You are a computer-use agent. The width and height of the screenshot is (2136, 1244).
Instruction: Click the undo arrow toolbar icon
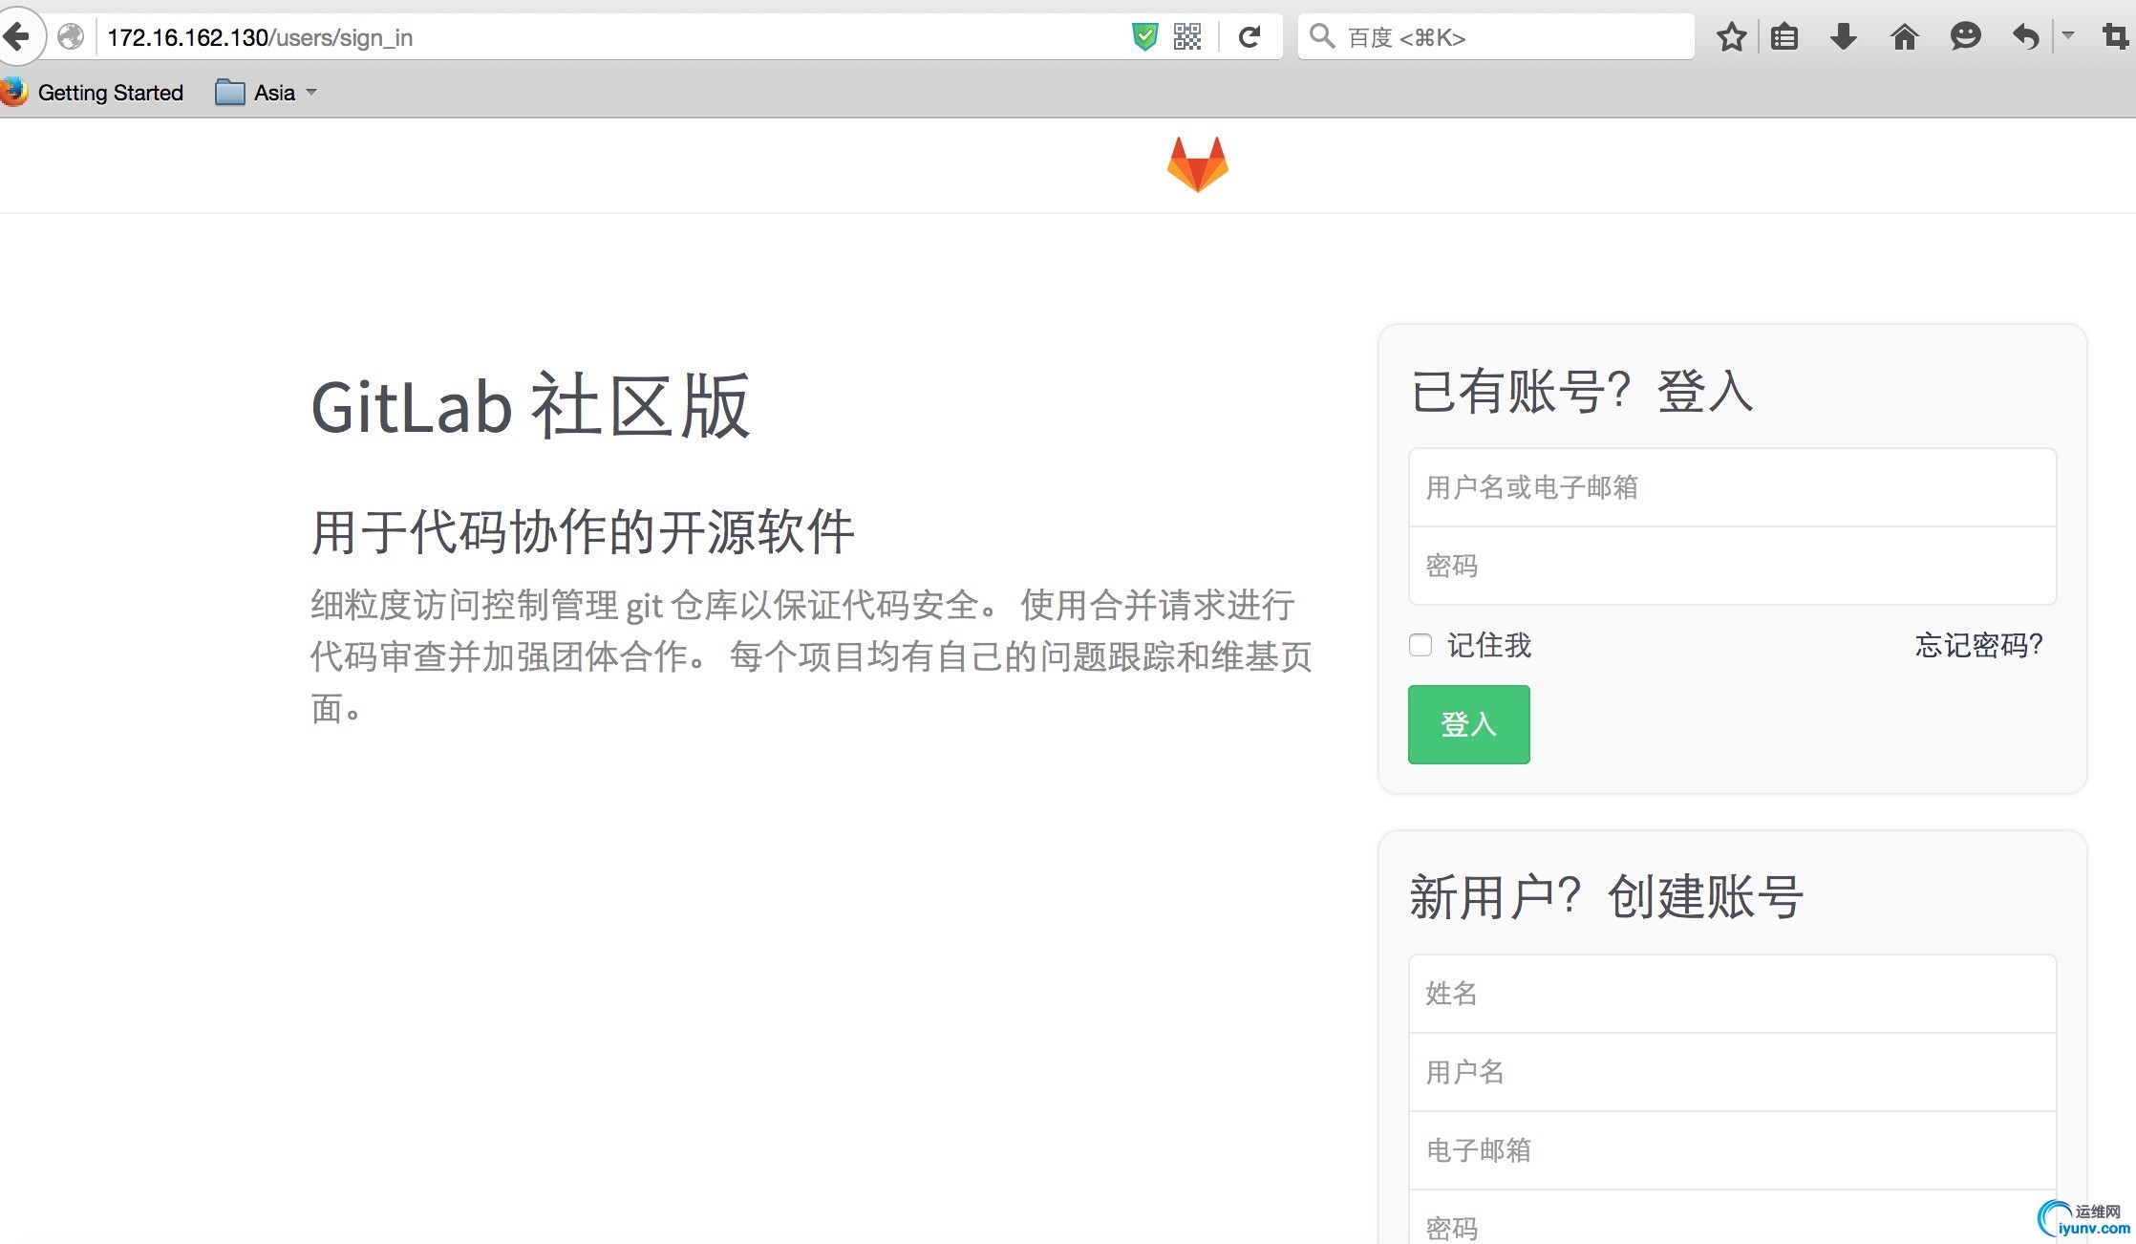(x=2025, y=37)
